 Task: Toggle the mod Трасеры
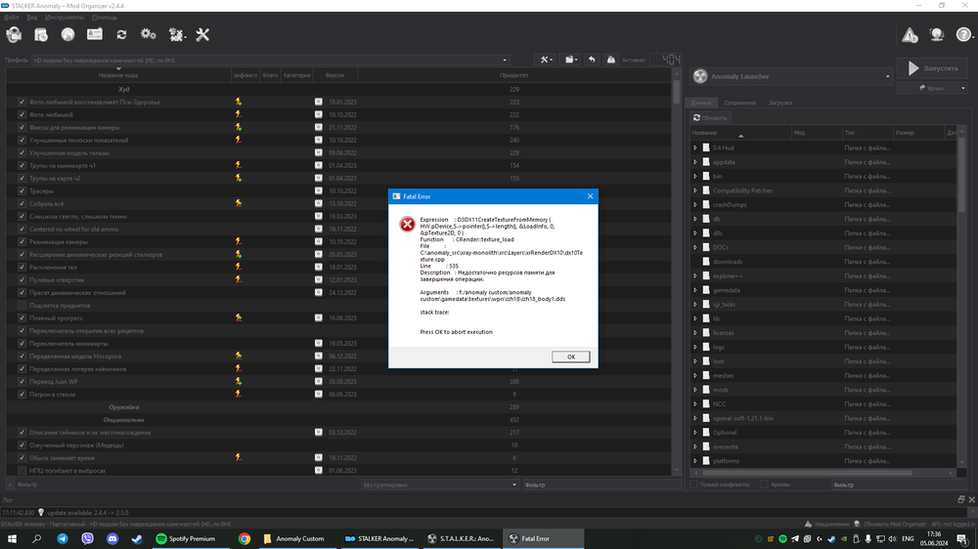(22, 190)
